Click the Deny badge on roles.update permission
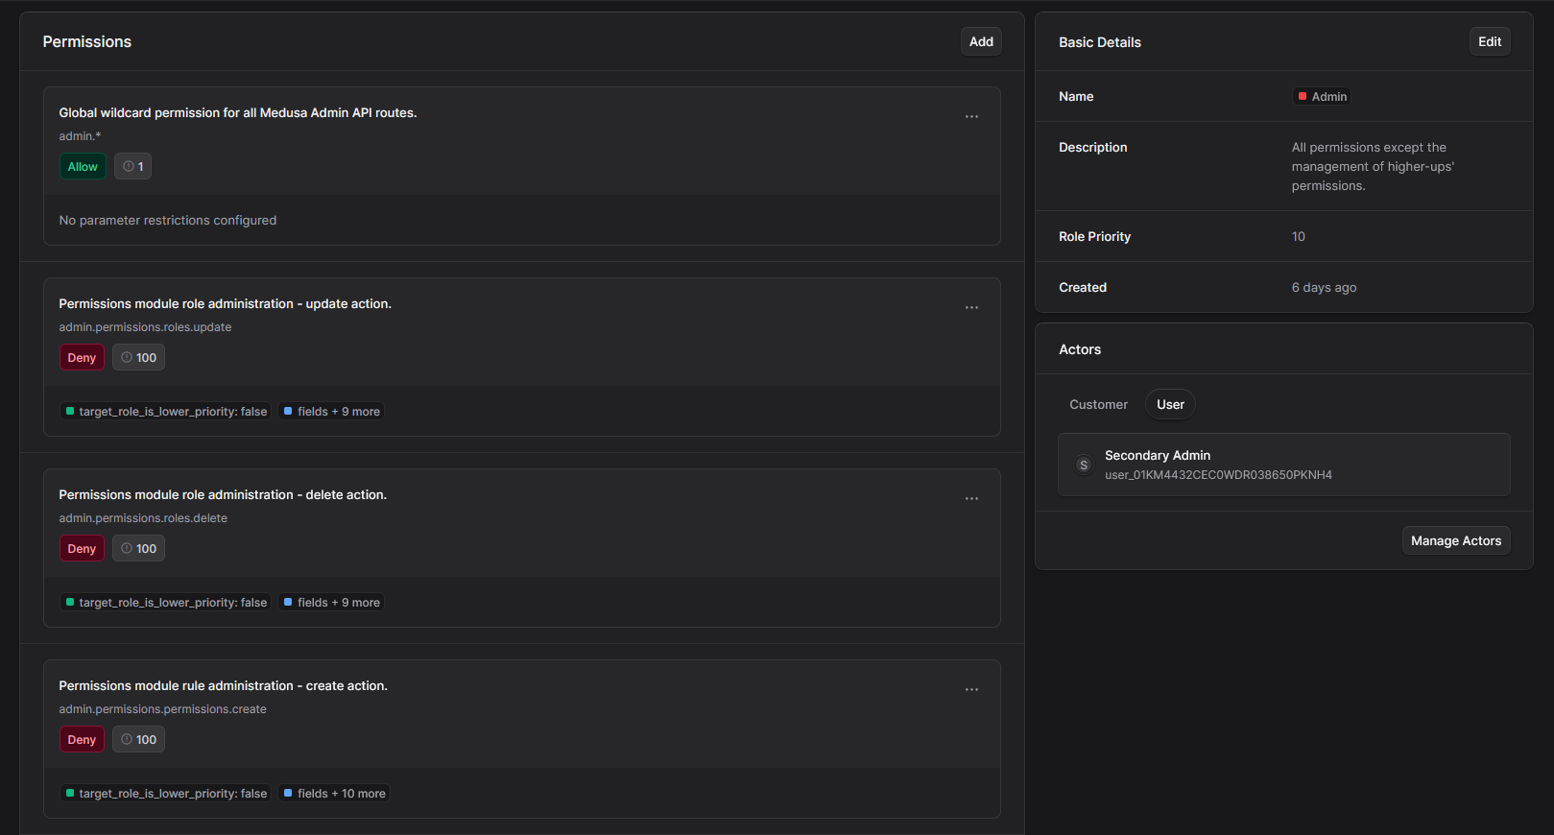Screen dimensions: 1554x835 point(82,357)
